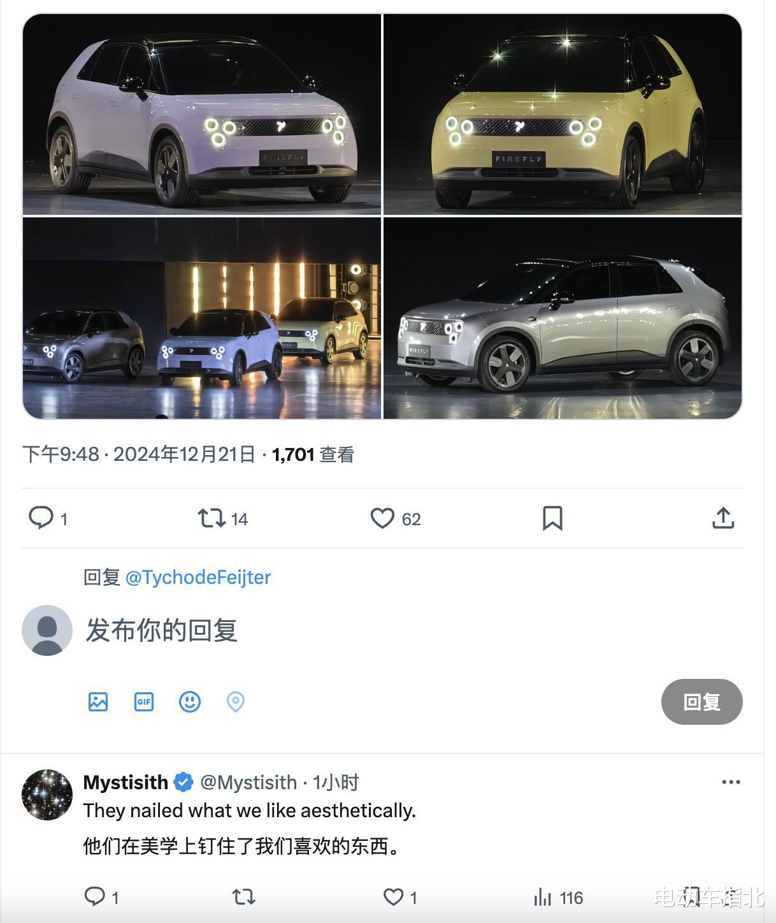Open the yellow Firefly car photo
Image resolution: width=776 pixels, height=923 pixels.
[x=563, y=114]
